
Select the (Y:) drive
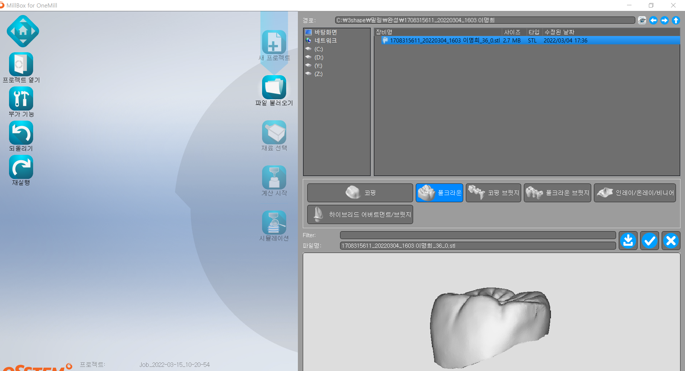(x=319, y=66)
